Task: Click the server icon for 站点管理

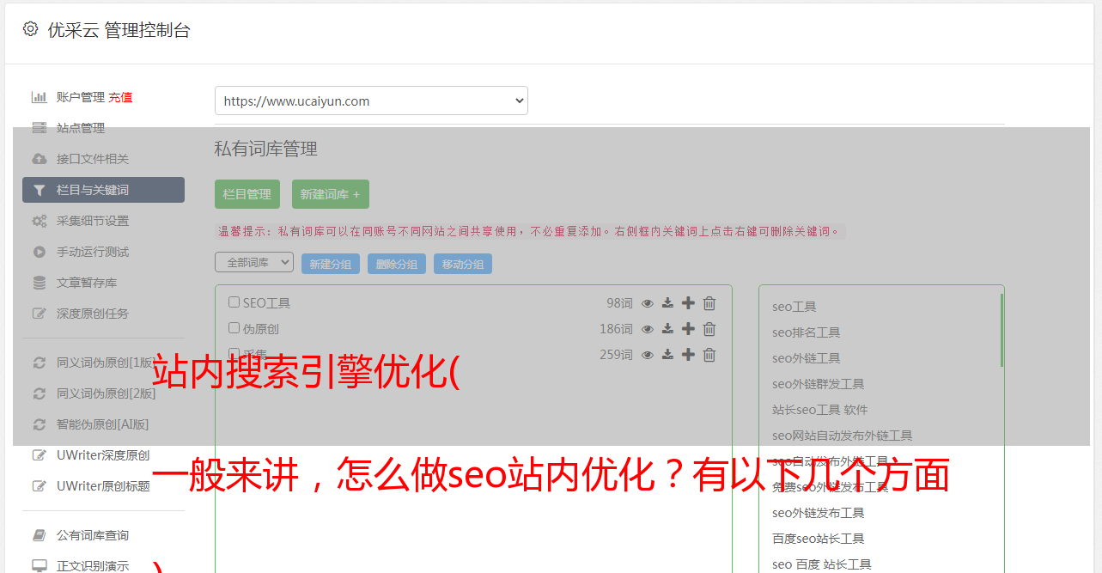Action: 39,128
